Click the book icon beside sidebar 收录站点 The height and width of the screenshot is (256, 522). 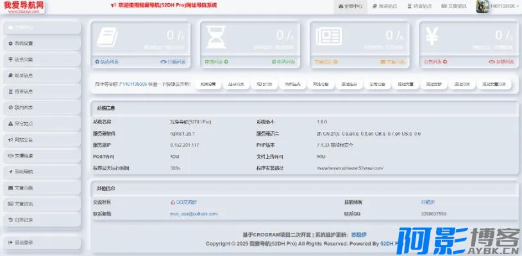pyautogui.click(x=10, y=76)
